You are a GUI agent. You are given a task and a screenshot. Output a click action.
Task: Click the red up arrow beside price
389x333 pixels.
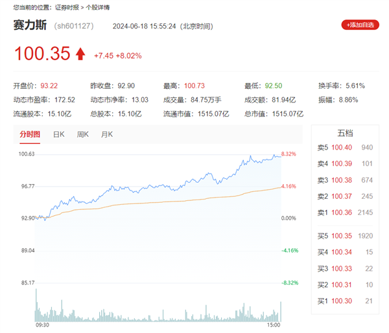click(80, 54)
